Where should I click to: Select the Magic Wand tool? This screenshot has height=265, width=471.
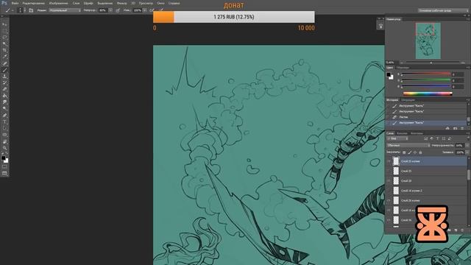(x=4, y=44)
